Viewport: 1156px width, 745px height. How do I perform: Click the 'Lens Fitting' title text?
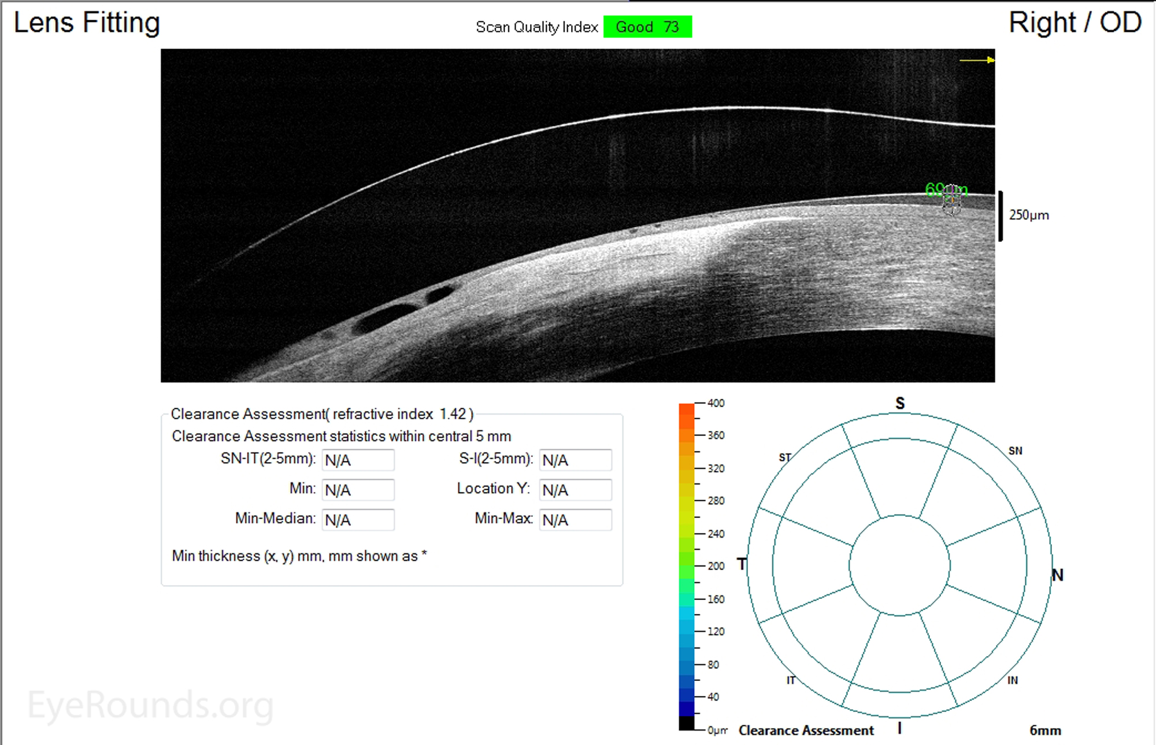[87, 23]
